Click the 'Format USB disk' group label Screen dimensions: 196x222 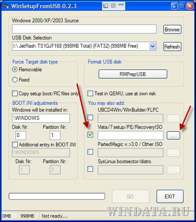105,62
